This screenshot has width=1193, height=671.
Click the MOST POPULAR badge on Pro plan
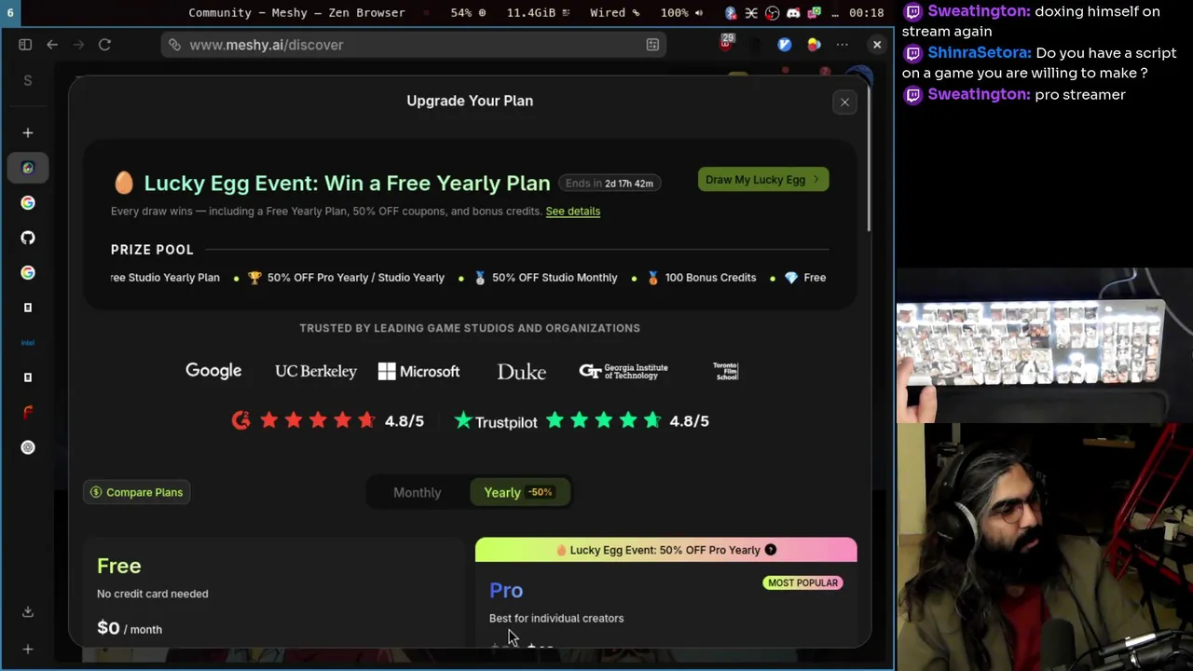coord(803,582)
